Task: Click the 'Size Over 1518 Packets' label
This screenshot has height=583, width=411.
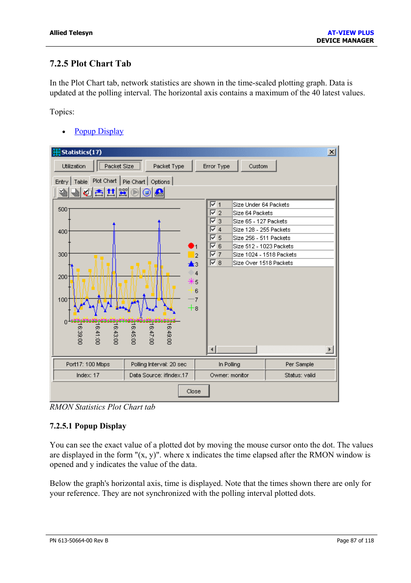Action: 263,263
